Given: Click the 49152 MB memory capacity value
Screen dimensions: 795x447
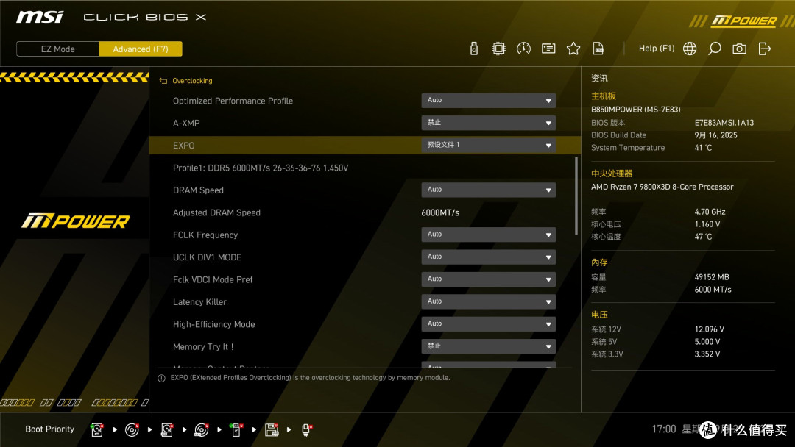Looking at the screenshot, I should click(712, 277).
